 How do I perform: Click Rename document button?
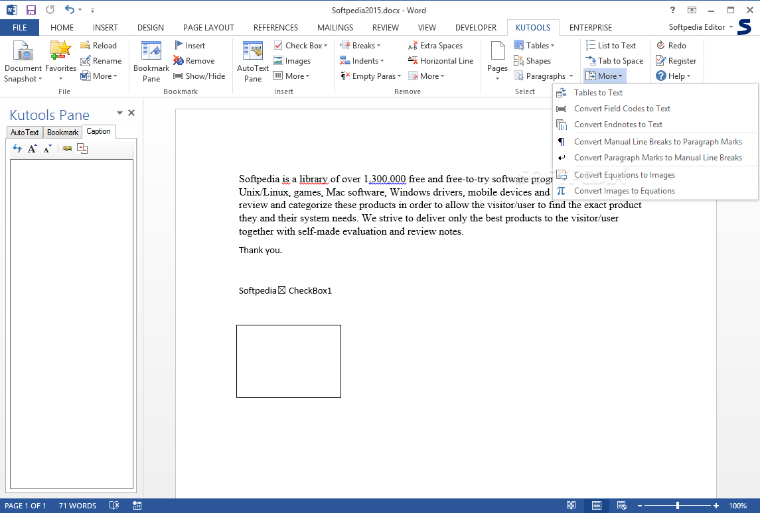click(101, 61)
